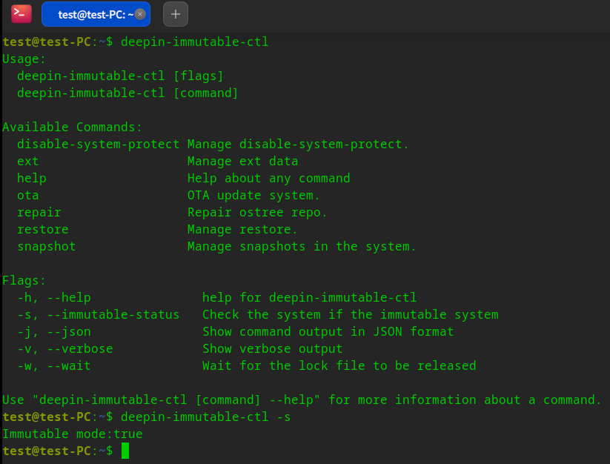Click the ext command name
This screenshot has height=464, width=610.
[27, 161]
